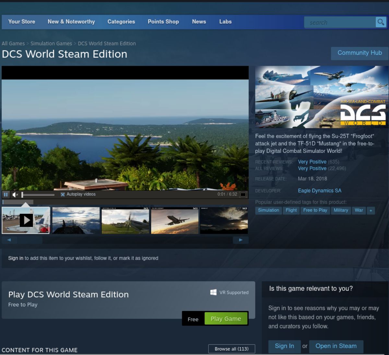This screenshot has width=389, height=355.
Task: Browse all 113 content items
Action: point(231,349)
